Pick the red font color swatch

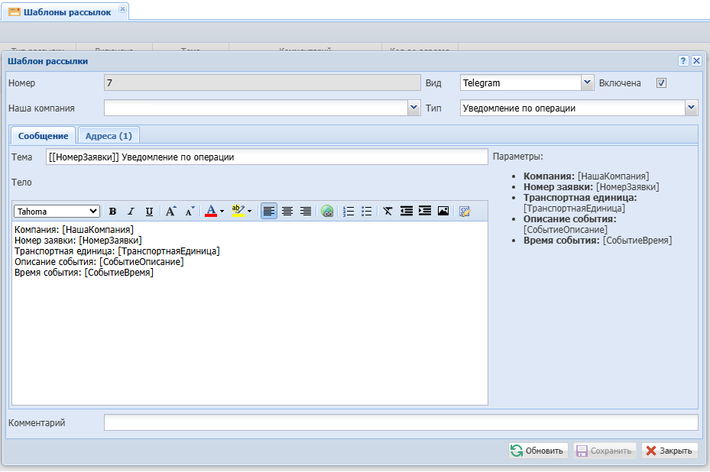(x=211, y=212)
